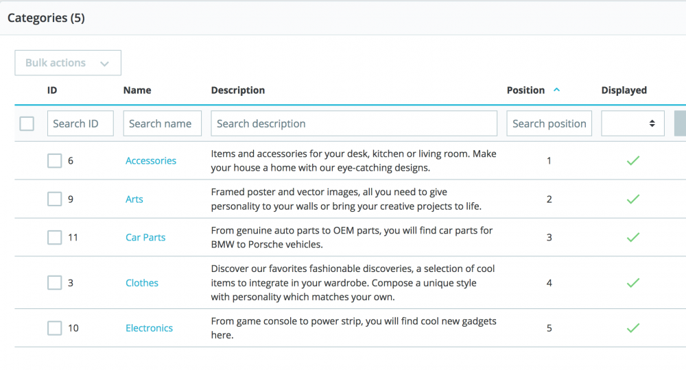686x370 pixels.
Task: Open the Bulk actions dropdown
Action: click(x=68, y=63)
